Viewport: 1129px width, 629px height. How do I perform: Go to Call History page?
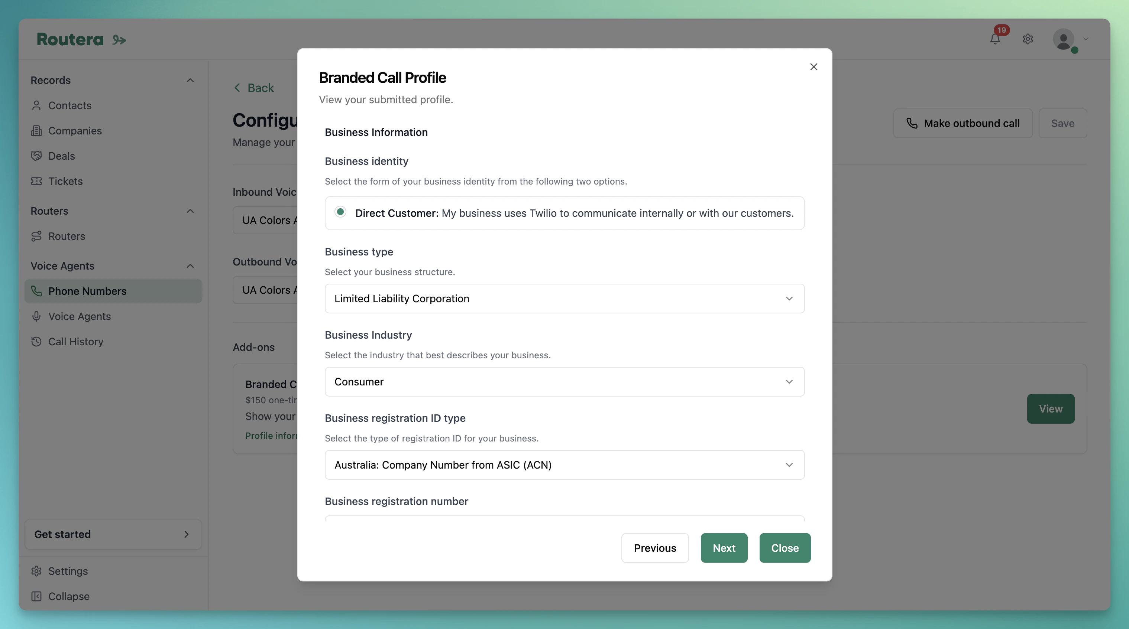coord(113,341)
